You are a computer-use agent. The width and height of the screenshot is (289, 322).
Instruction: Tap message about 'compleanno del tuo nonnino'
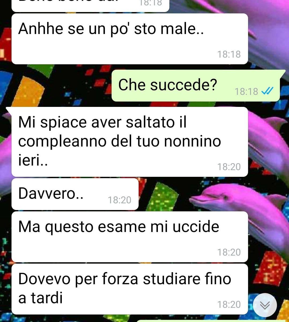tap(130, 142)
